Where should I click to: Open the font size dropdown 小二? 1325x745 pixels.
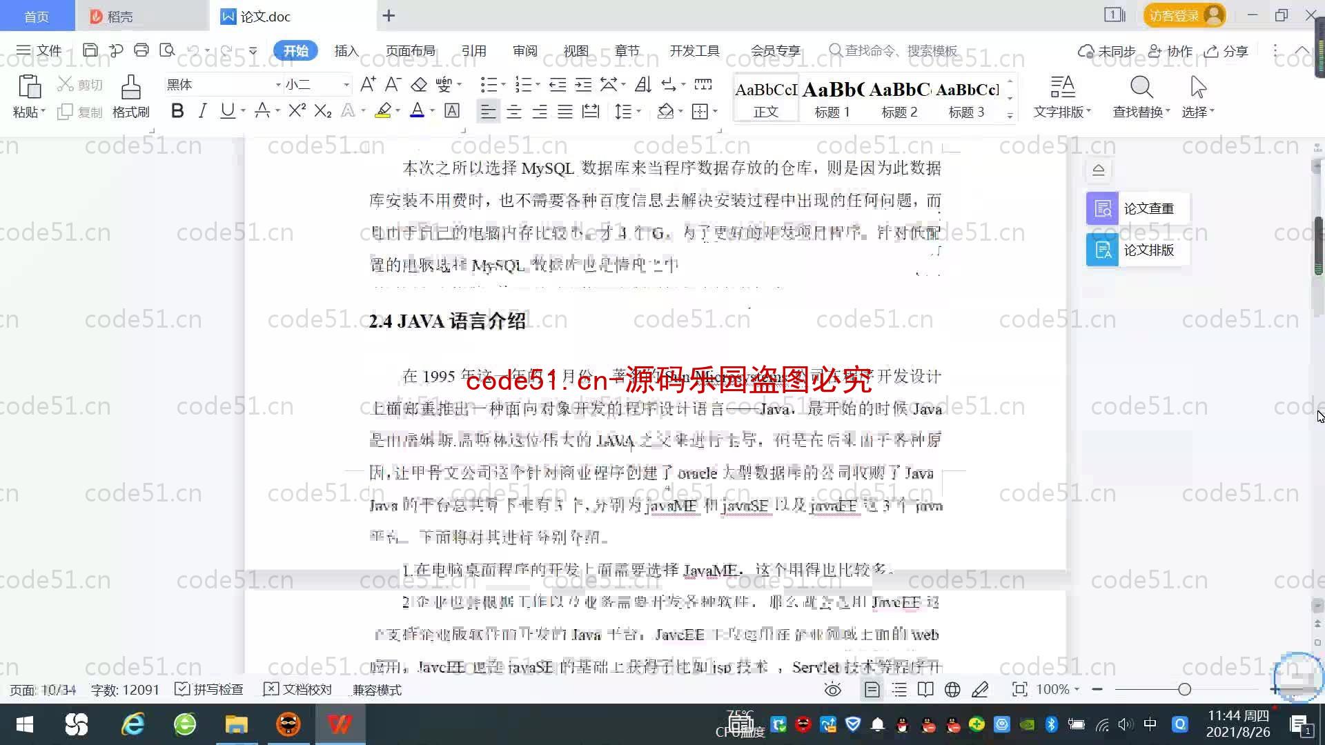(x=346, y=85)
